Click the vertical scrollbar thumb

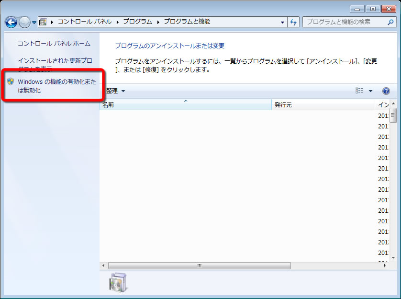pyautogui.click(x=393, y=115)
